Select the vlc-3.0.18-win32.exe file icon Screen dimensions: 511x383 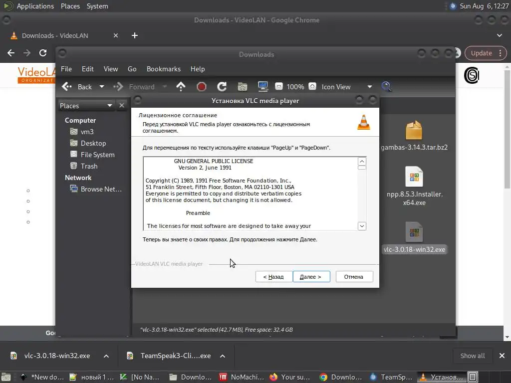click(414, 232)
